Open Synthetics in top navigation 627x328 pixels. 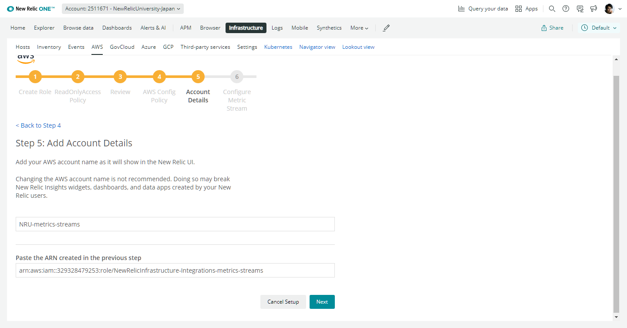click(329, 28)
